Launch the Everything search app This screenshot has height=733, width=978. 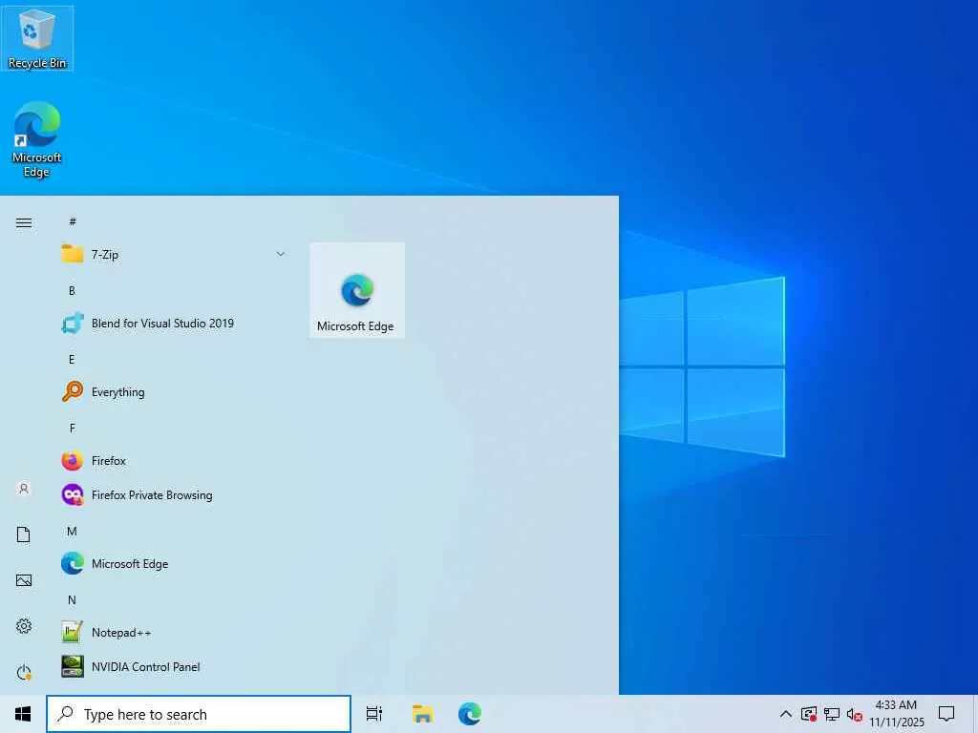click(x=174, y=391)
